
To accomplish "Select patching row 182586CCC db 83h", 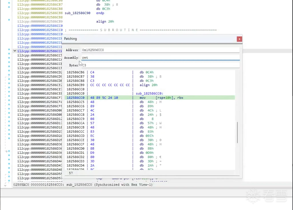I will click(x=150, y=132).
